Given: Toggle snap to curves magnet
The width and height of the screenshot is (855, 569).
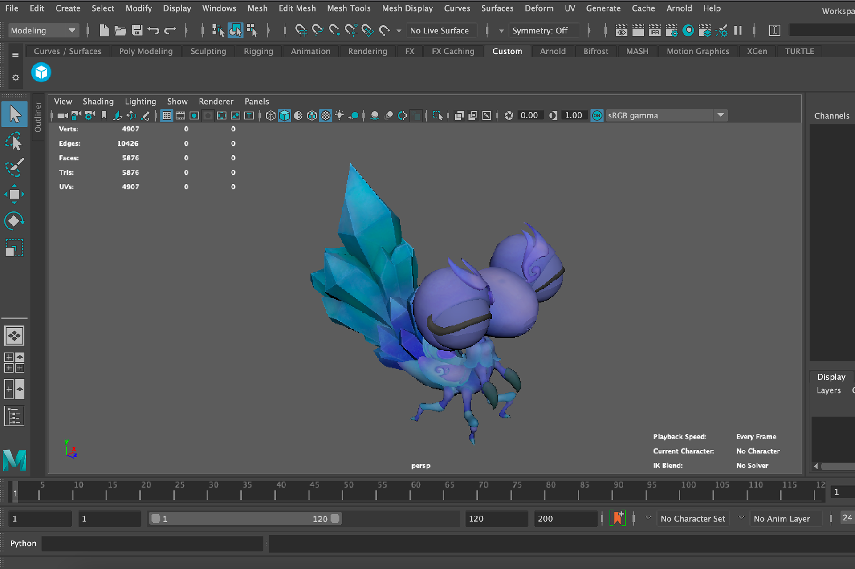Looking at the screenshot, I should coord(318,30).
